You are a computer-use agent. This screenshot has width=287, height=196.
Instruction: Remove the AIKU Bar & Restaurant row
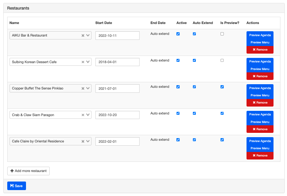(260, 50)
